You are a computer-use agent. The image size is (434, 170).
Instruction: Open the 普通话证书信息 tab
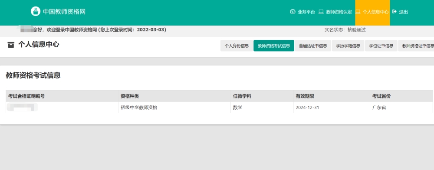tap(313, 46)
